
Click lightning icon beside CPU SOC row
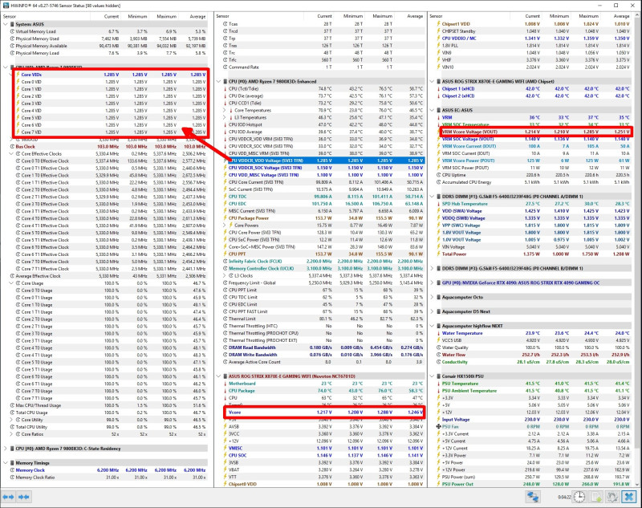(x=226, y=455)
